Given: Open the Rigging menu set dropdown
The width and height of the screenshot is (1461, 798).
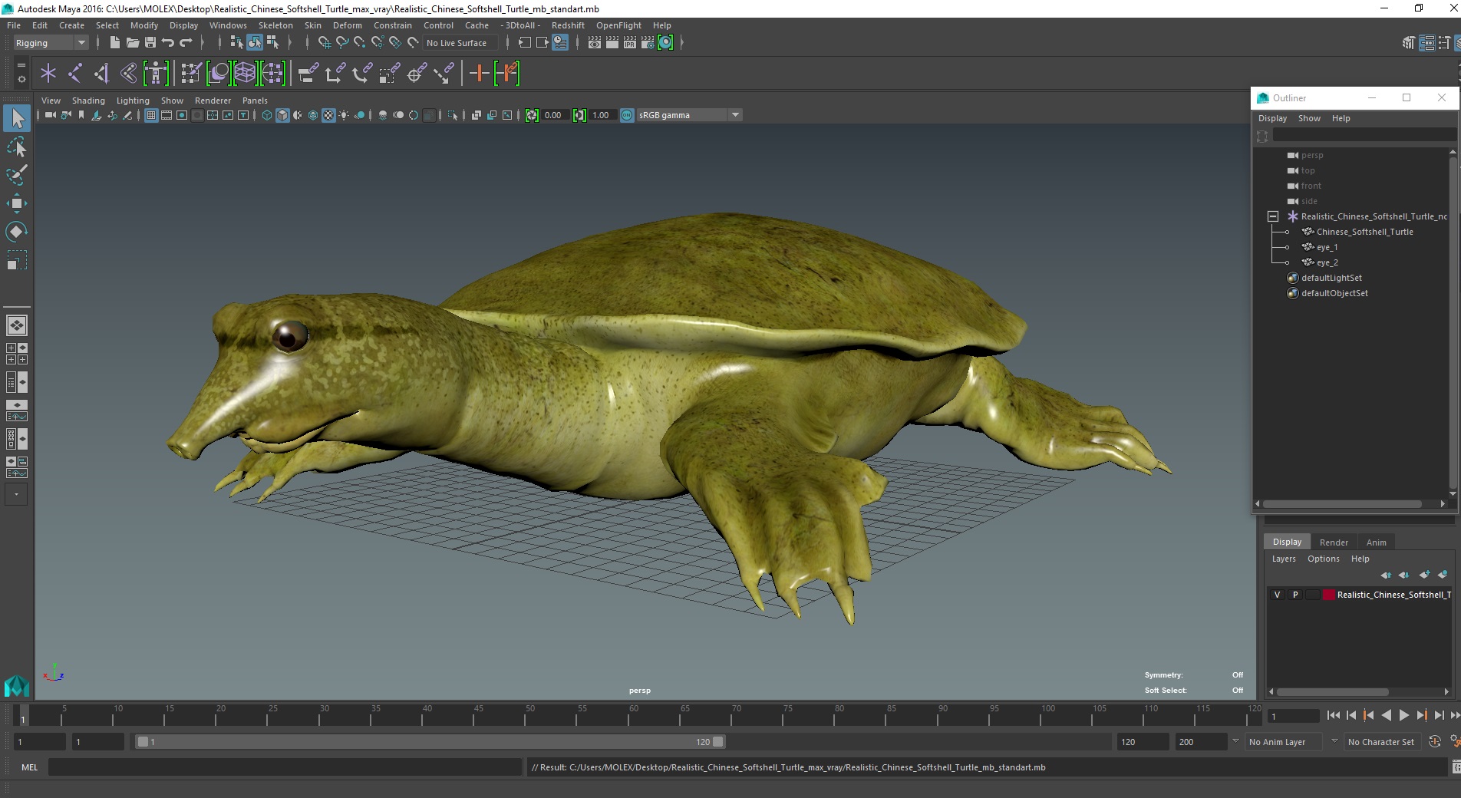Looking at the screenshot, I should [x=51, y=43].
